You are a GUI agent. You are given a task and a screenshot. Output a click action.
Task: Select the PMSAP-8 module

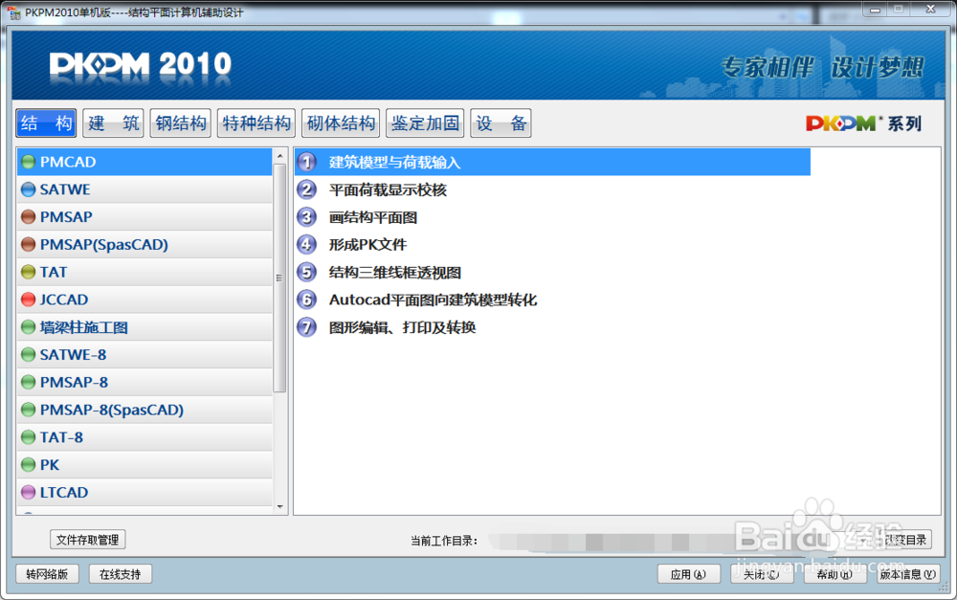click(145, 382)
